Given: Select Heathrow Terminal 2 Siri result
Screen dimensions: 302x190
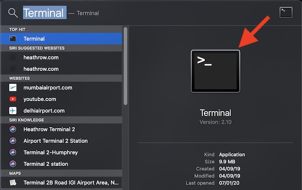Looking at the screenshot, I should pyautogui.click(x=49, y=129).
